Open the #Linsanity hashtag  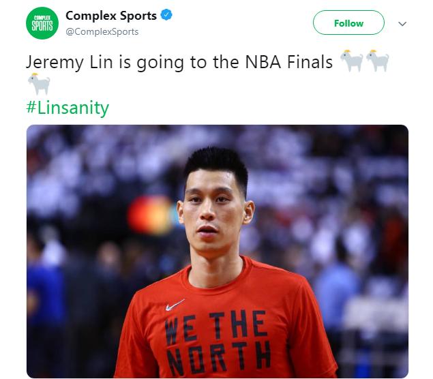point(68,108)
